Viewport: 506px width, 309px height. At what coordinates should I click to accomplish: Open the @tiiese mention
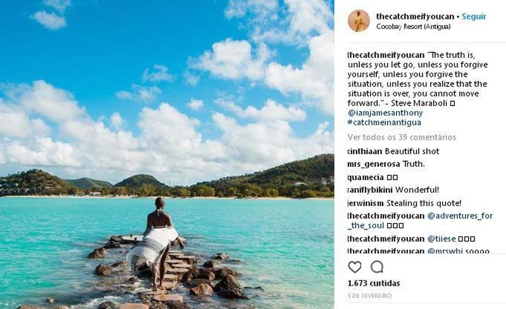coord(441,239)
